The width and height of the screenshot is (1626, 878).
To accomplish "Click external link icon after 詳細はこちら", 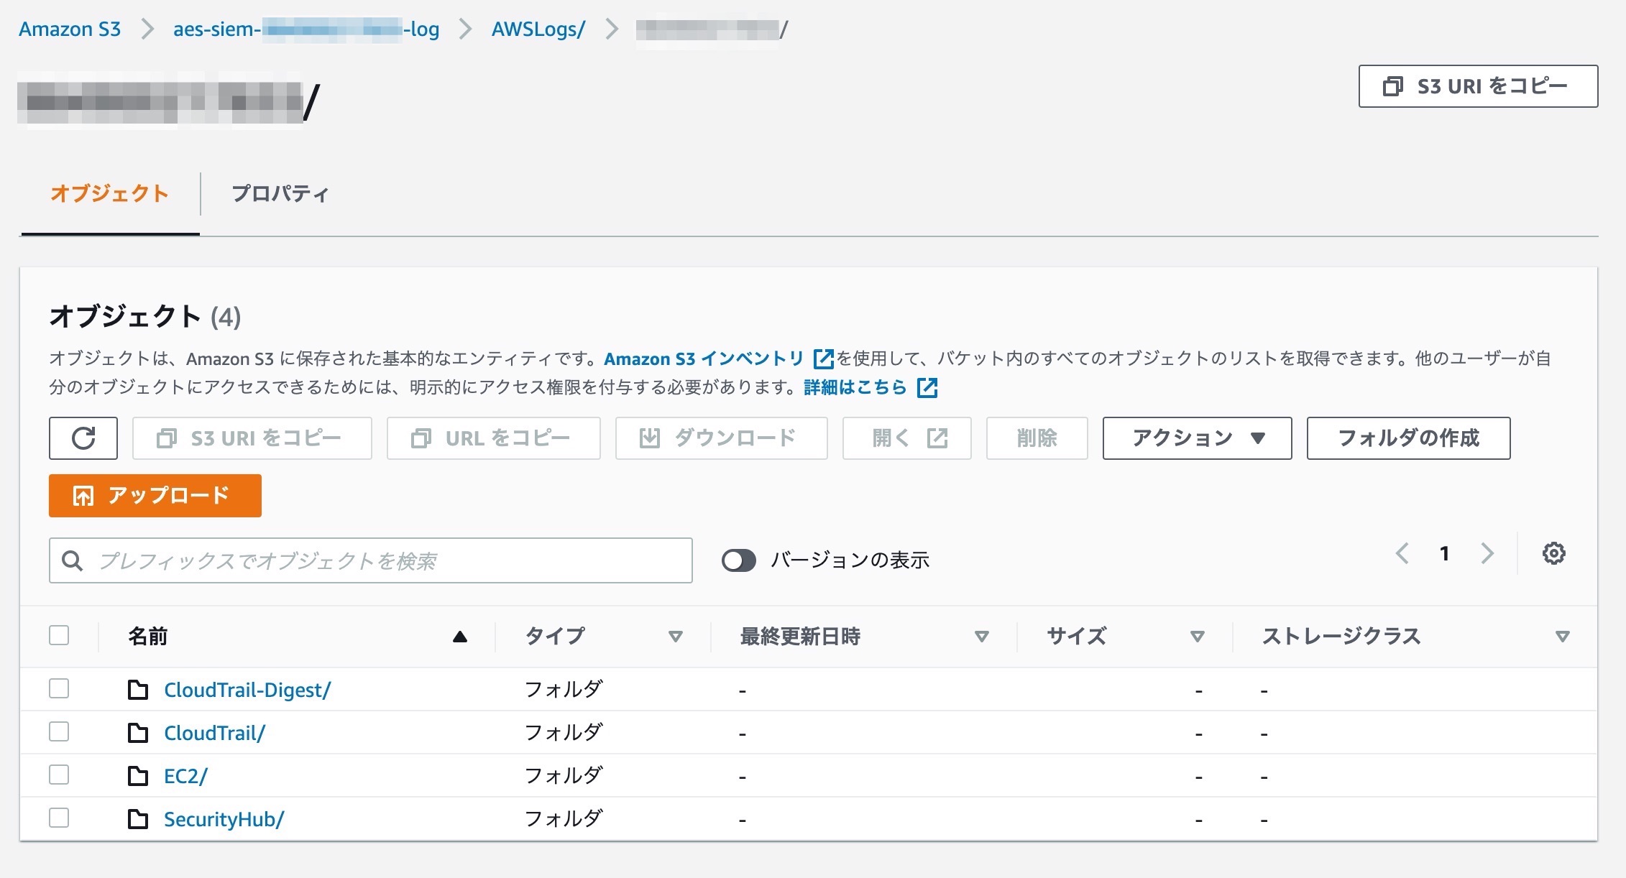I will pyautogui.click(x=927, y=387).
